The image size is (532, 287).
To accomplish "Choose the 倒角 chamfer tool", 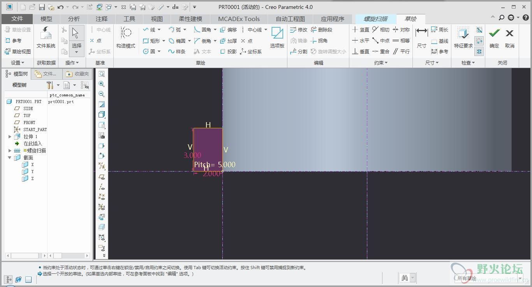I will pos(203,40).
